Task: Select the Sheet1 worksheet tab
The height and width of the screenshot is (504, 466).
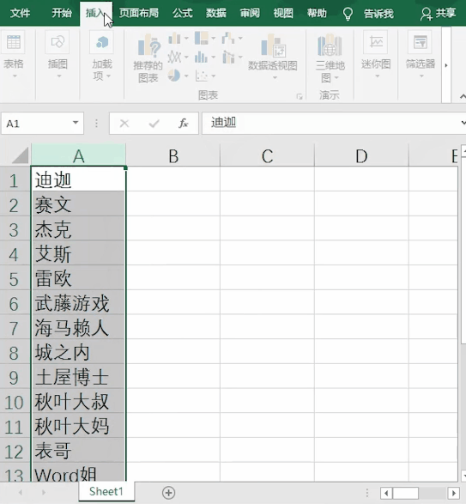Action: [106, 491]
